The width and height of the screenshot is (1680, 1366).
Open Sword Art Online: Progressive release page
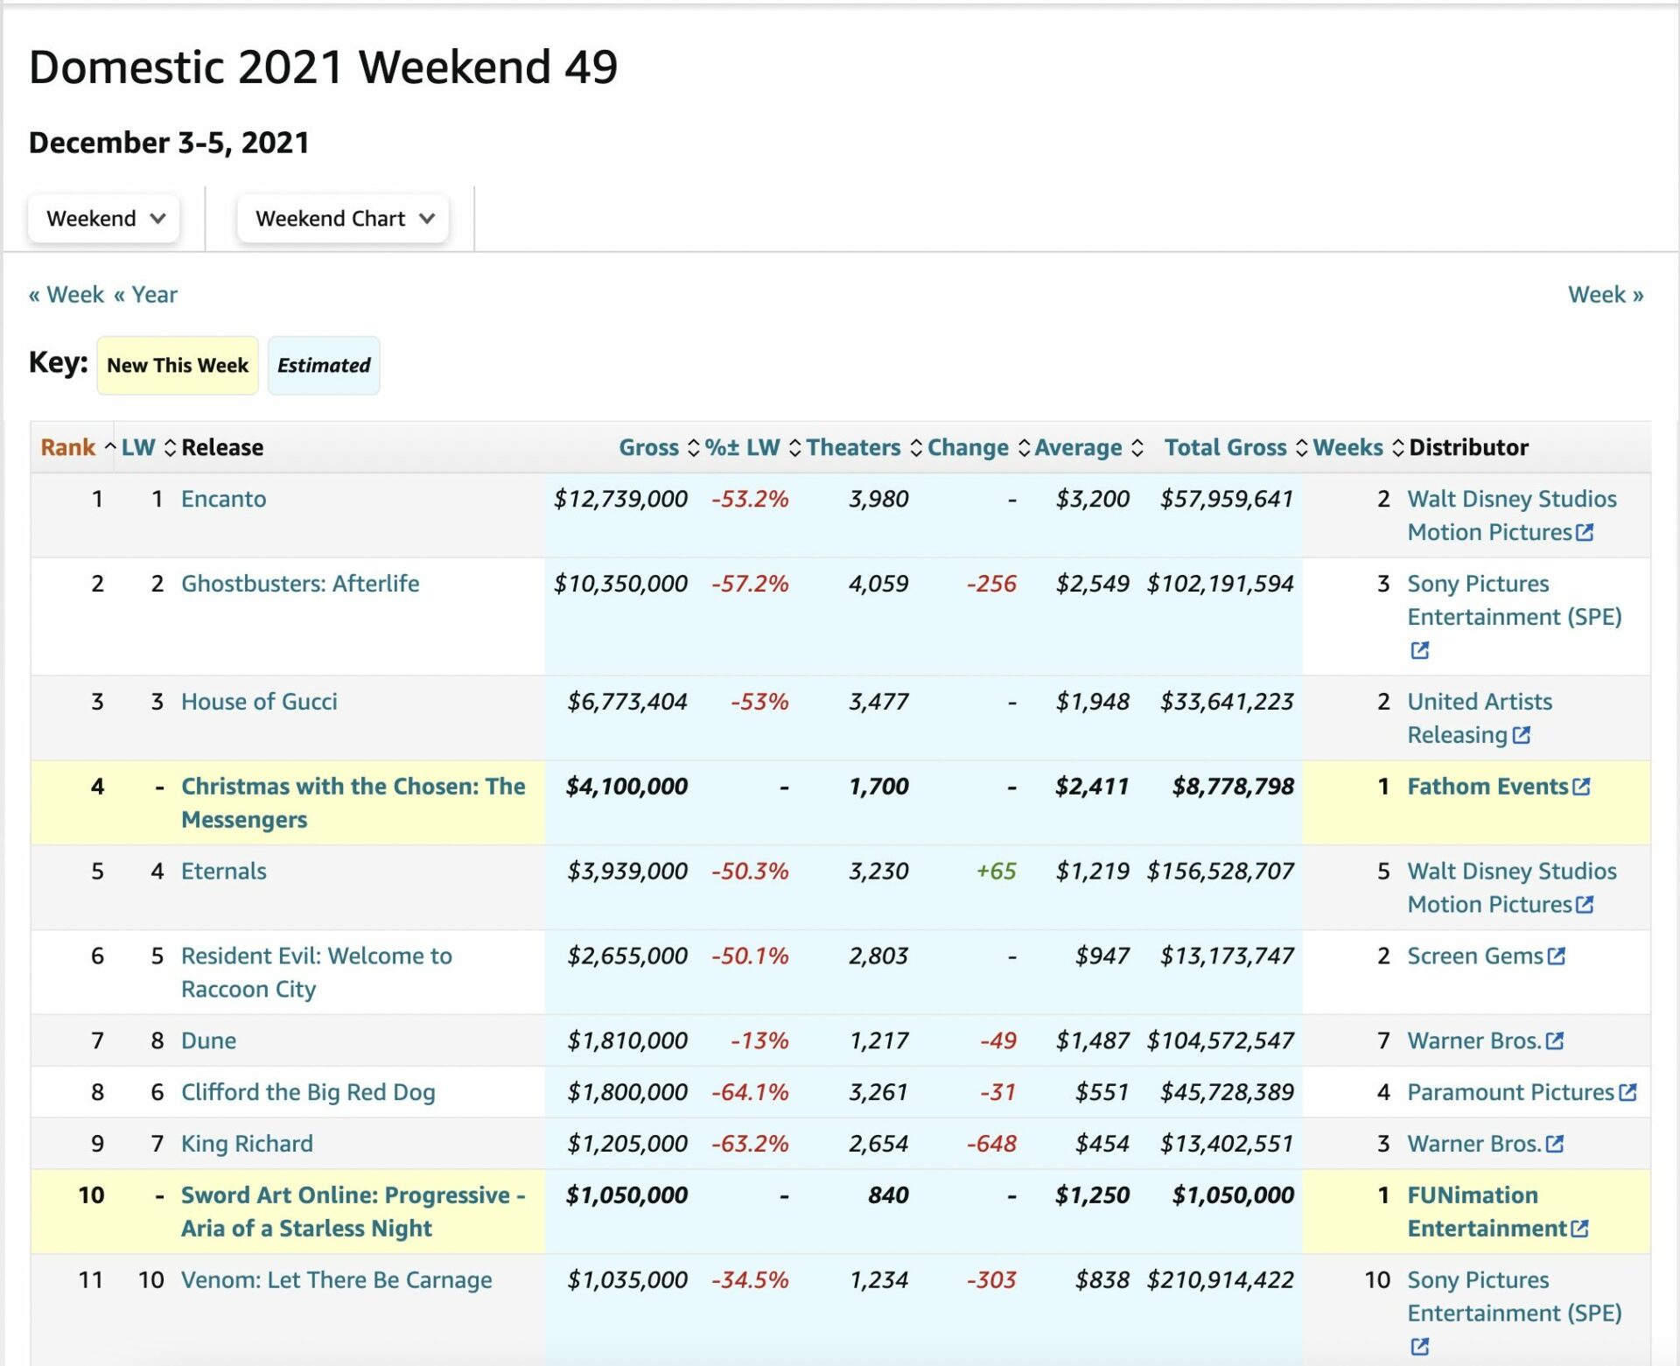click(x=353, y=1212)
